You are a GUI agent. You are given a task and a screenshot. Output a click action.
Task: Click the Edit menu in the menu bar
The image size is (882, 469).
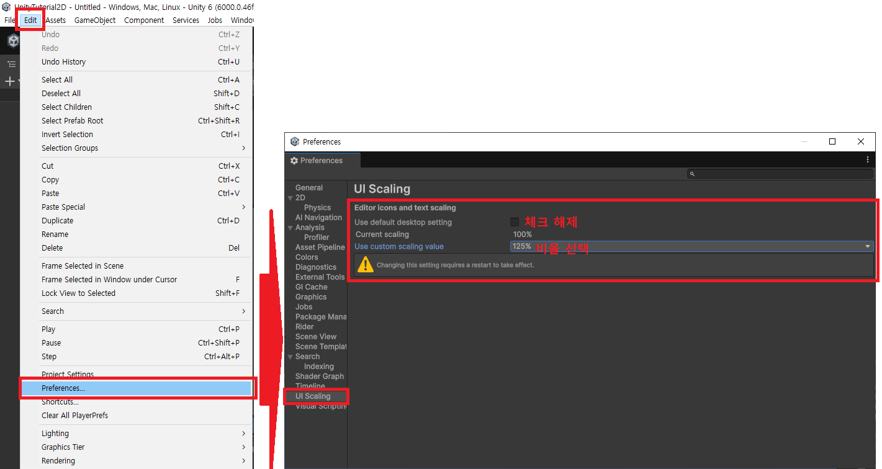(30, 20)
